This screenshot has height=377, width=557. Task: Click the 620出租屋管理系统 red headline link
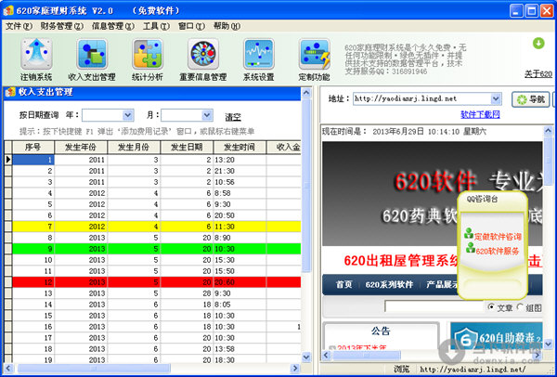click(400, 261)
